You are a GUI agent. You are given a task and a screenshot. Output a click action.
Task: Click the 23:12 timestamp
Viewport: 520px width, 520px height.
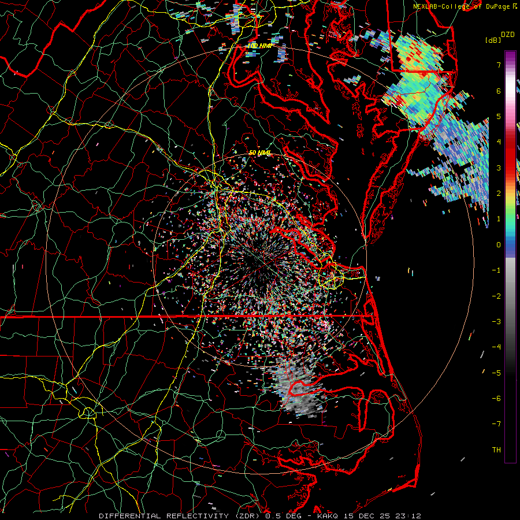(x=408, y=516)
